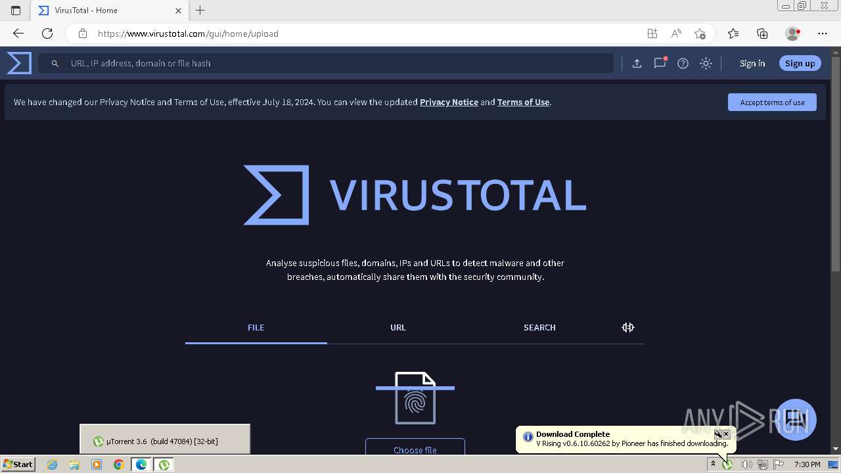Image resolution: width=841 pixels, height=473 pixels.
Task: Click the scrollbar down arrow
Action: tap(836, 449)
